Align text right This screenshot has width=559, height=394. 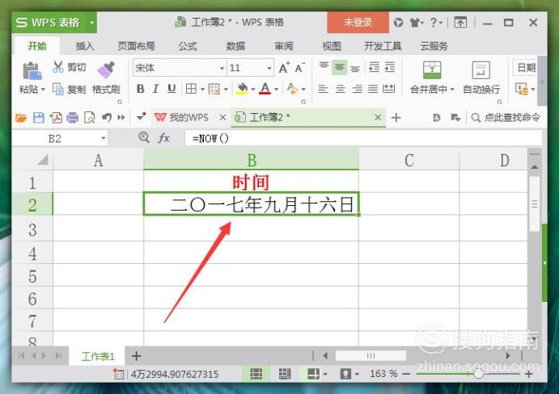click(x=357, y=89)
